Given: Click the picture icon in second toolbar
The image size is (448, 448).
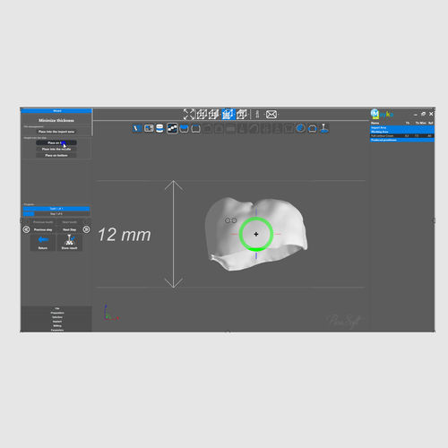Looking at the screenshot, I should (x=149, y=128).
